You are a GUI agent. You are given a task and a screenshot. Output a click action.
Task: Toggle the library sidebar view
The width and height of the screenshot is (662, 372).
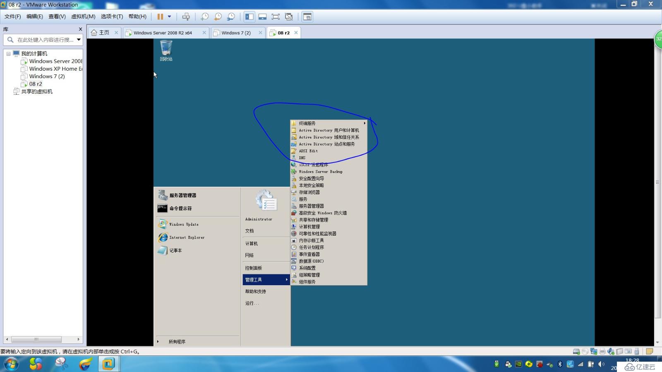[x=249, y=17]
